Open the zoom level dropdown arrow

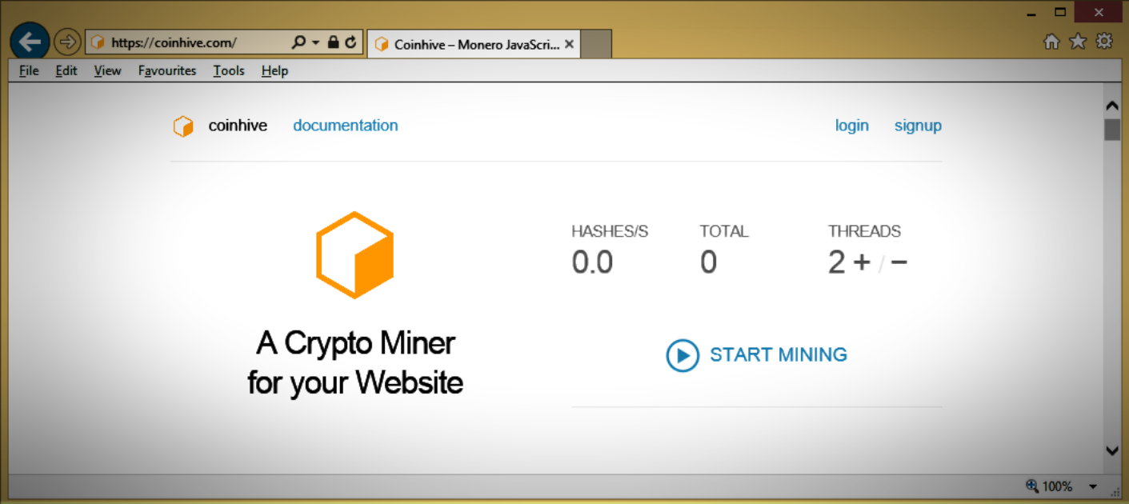[1093, 486]
